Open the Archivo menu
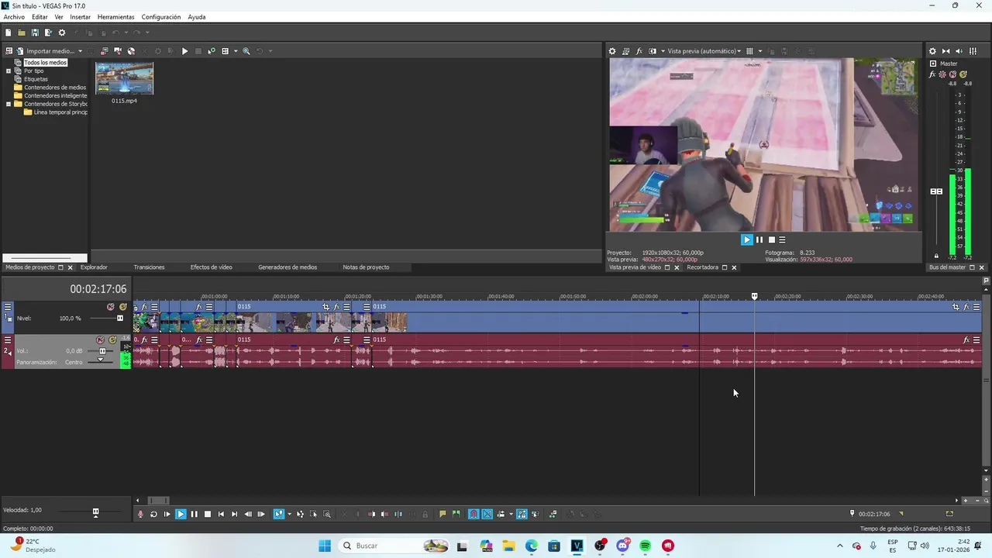The image size is (992, 558). 14,17
